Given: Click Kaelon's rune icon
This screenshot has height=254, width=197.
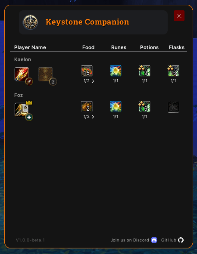Looking at the screenshot, I should (x=116, y=71).
